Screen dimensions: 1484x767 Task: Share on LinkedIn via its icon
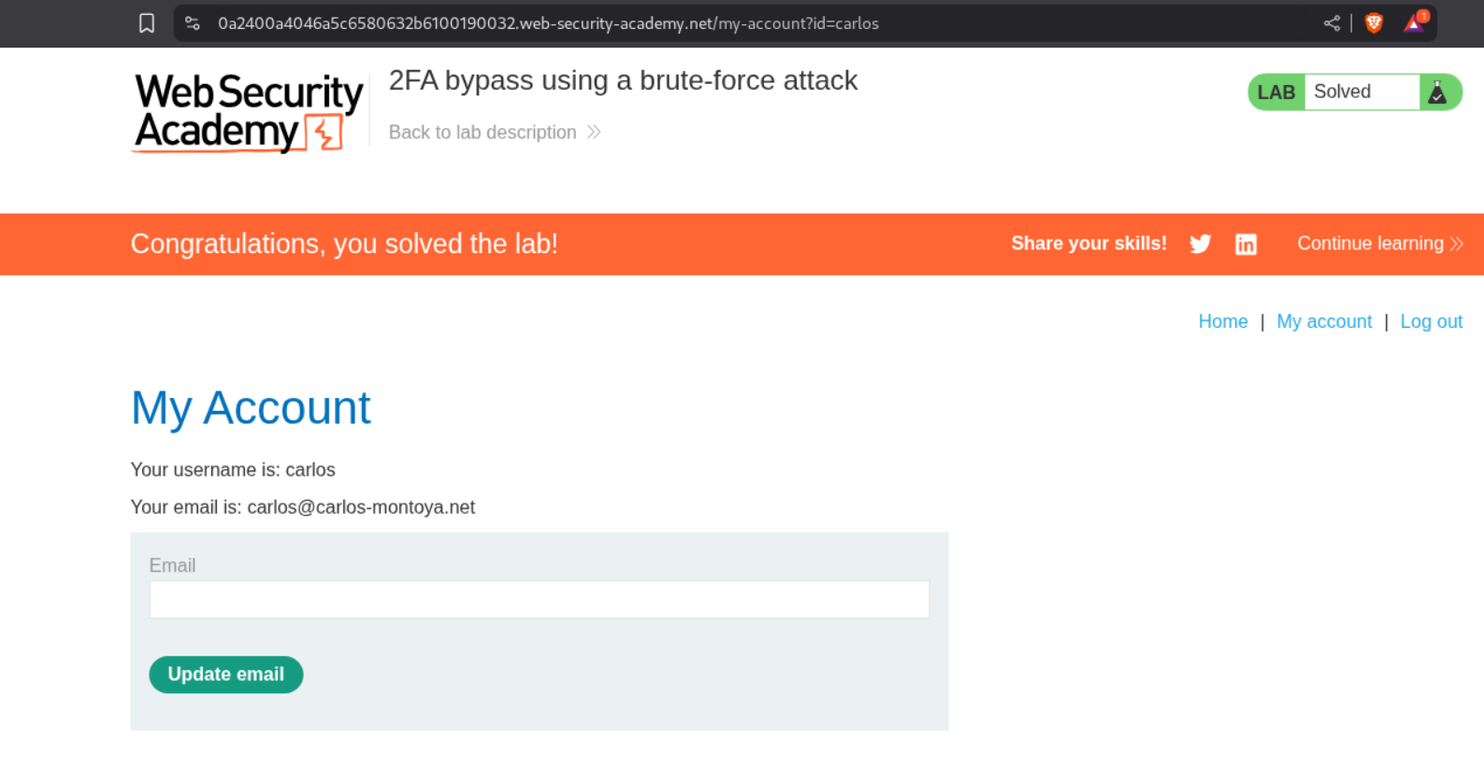coord(1246,244)
